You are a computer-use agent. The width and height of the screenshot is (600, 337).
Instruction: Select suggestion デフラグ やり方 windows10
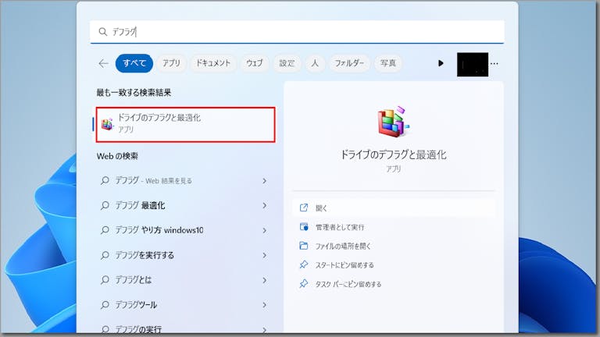click(184, 230)
